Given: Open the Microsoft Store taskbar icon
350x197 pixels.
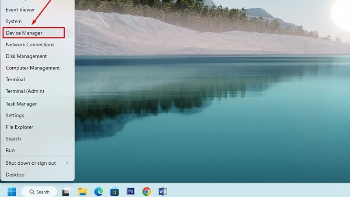Looking at the screenshot, I should [x=115, y=192].
